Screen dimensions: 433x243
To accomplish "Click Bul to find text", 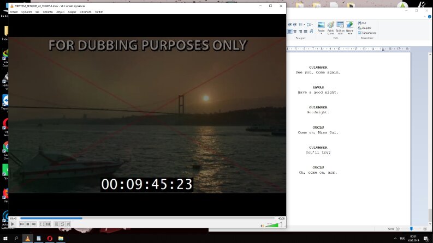I will click(x=362, y=23).
